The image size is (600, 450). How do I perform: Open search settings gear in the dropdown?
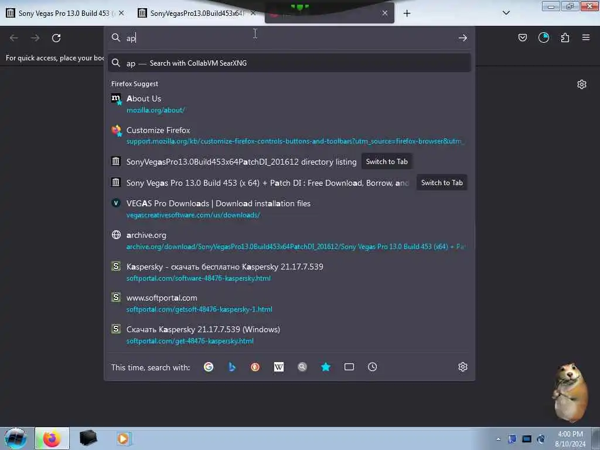click(x=463, y=367)
